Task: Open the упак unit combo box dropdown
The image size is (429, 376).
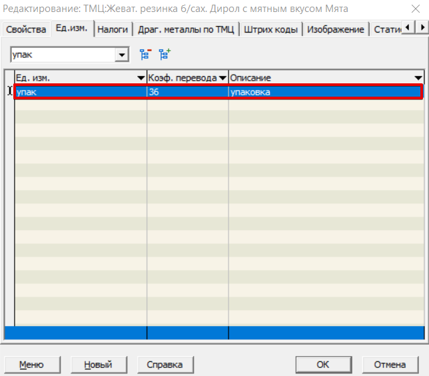Action: click(x=121, y=55)
